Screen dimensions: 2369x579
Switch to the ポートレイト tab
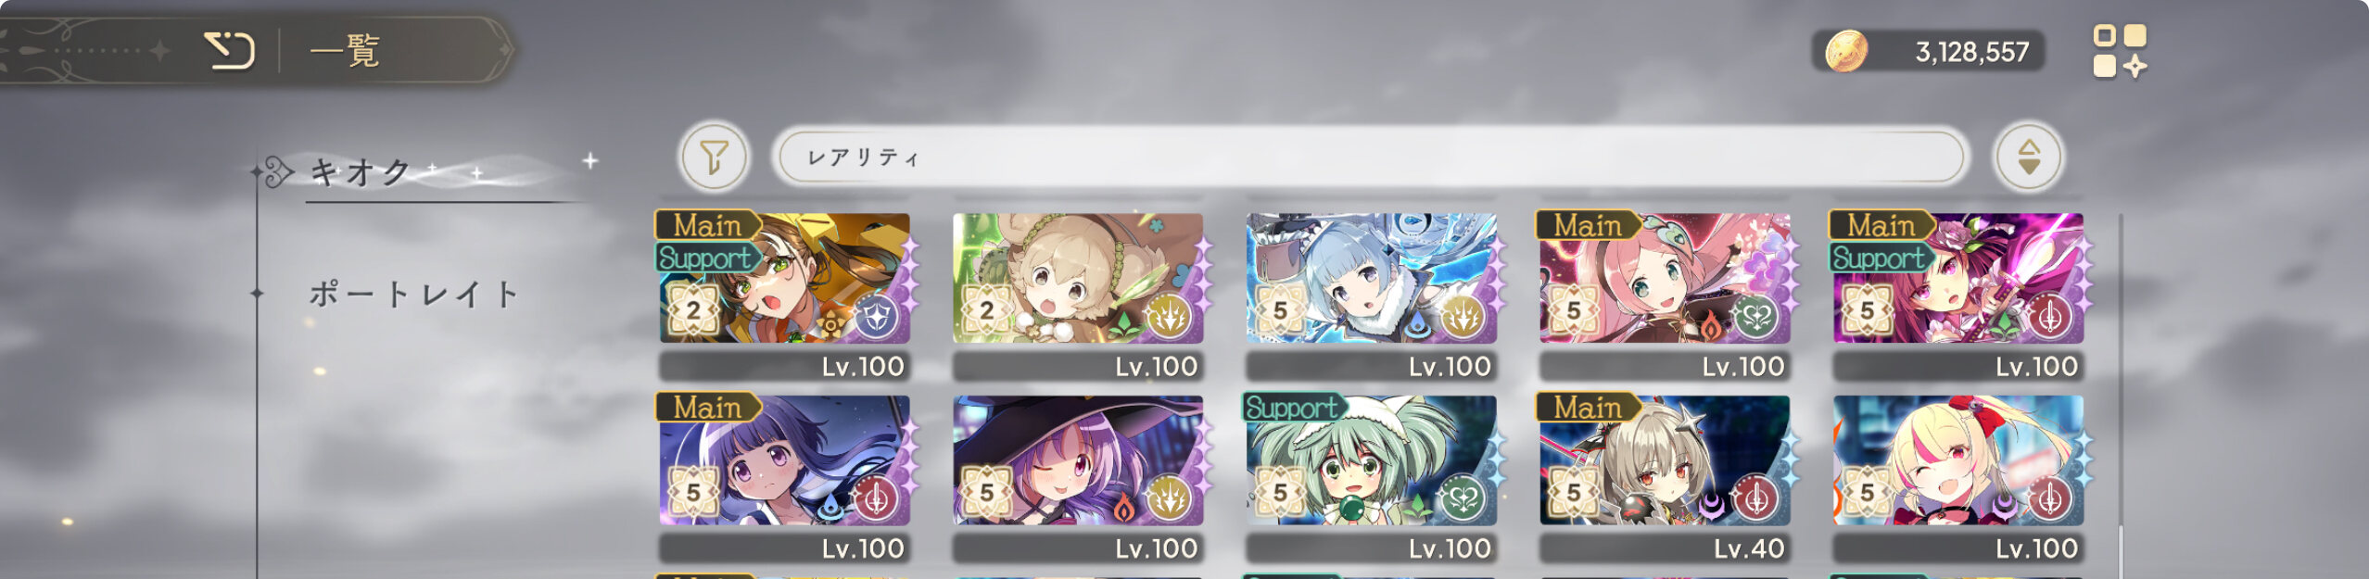(414, 295)
